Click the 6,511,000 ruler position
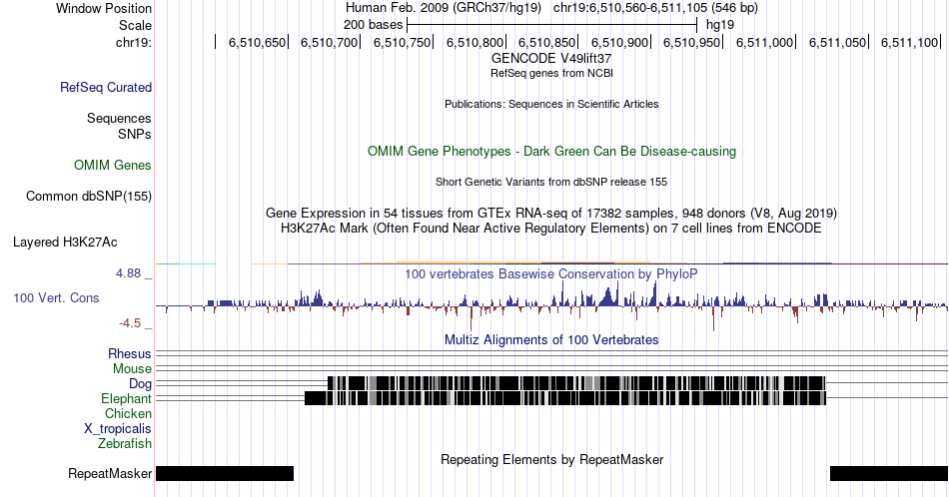Image resolution: width=949 pixels, height=497 pixels. coord(765,42)
